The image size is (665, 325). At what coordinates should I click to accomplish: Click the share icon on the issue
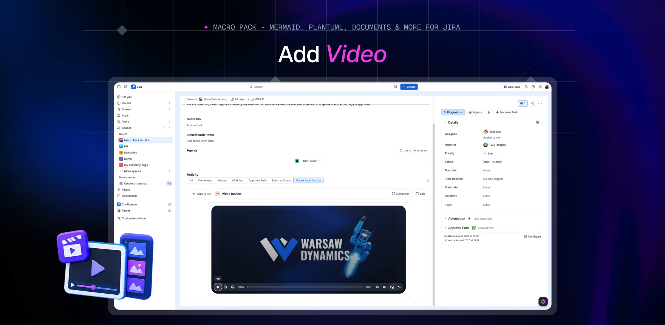532,103
